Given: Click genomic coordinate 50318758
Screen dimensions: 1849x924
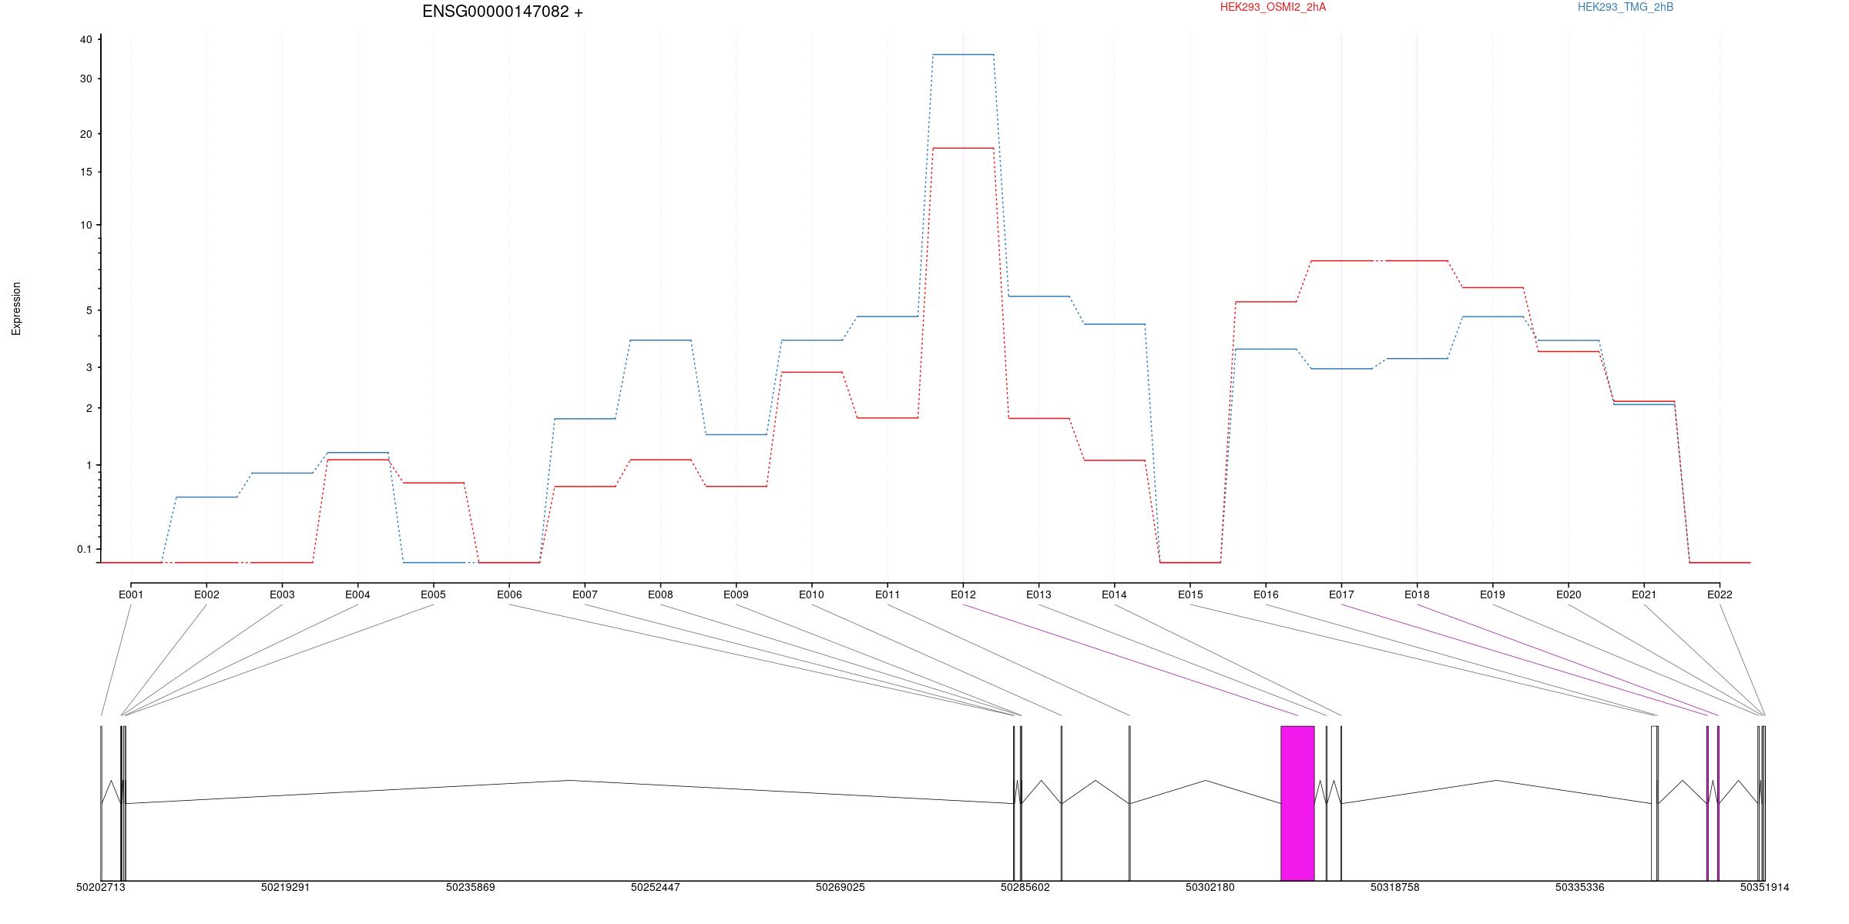Looking at the screenshot, I should click(1395, 887).
